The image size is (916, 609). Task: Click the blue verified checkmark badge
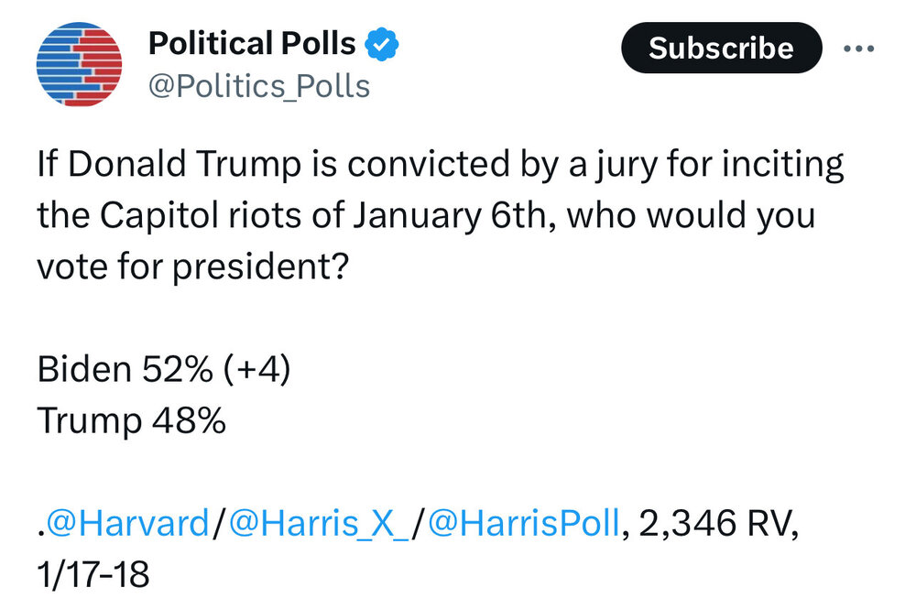click(381, 43)
